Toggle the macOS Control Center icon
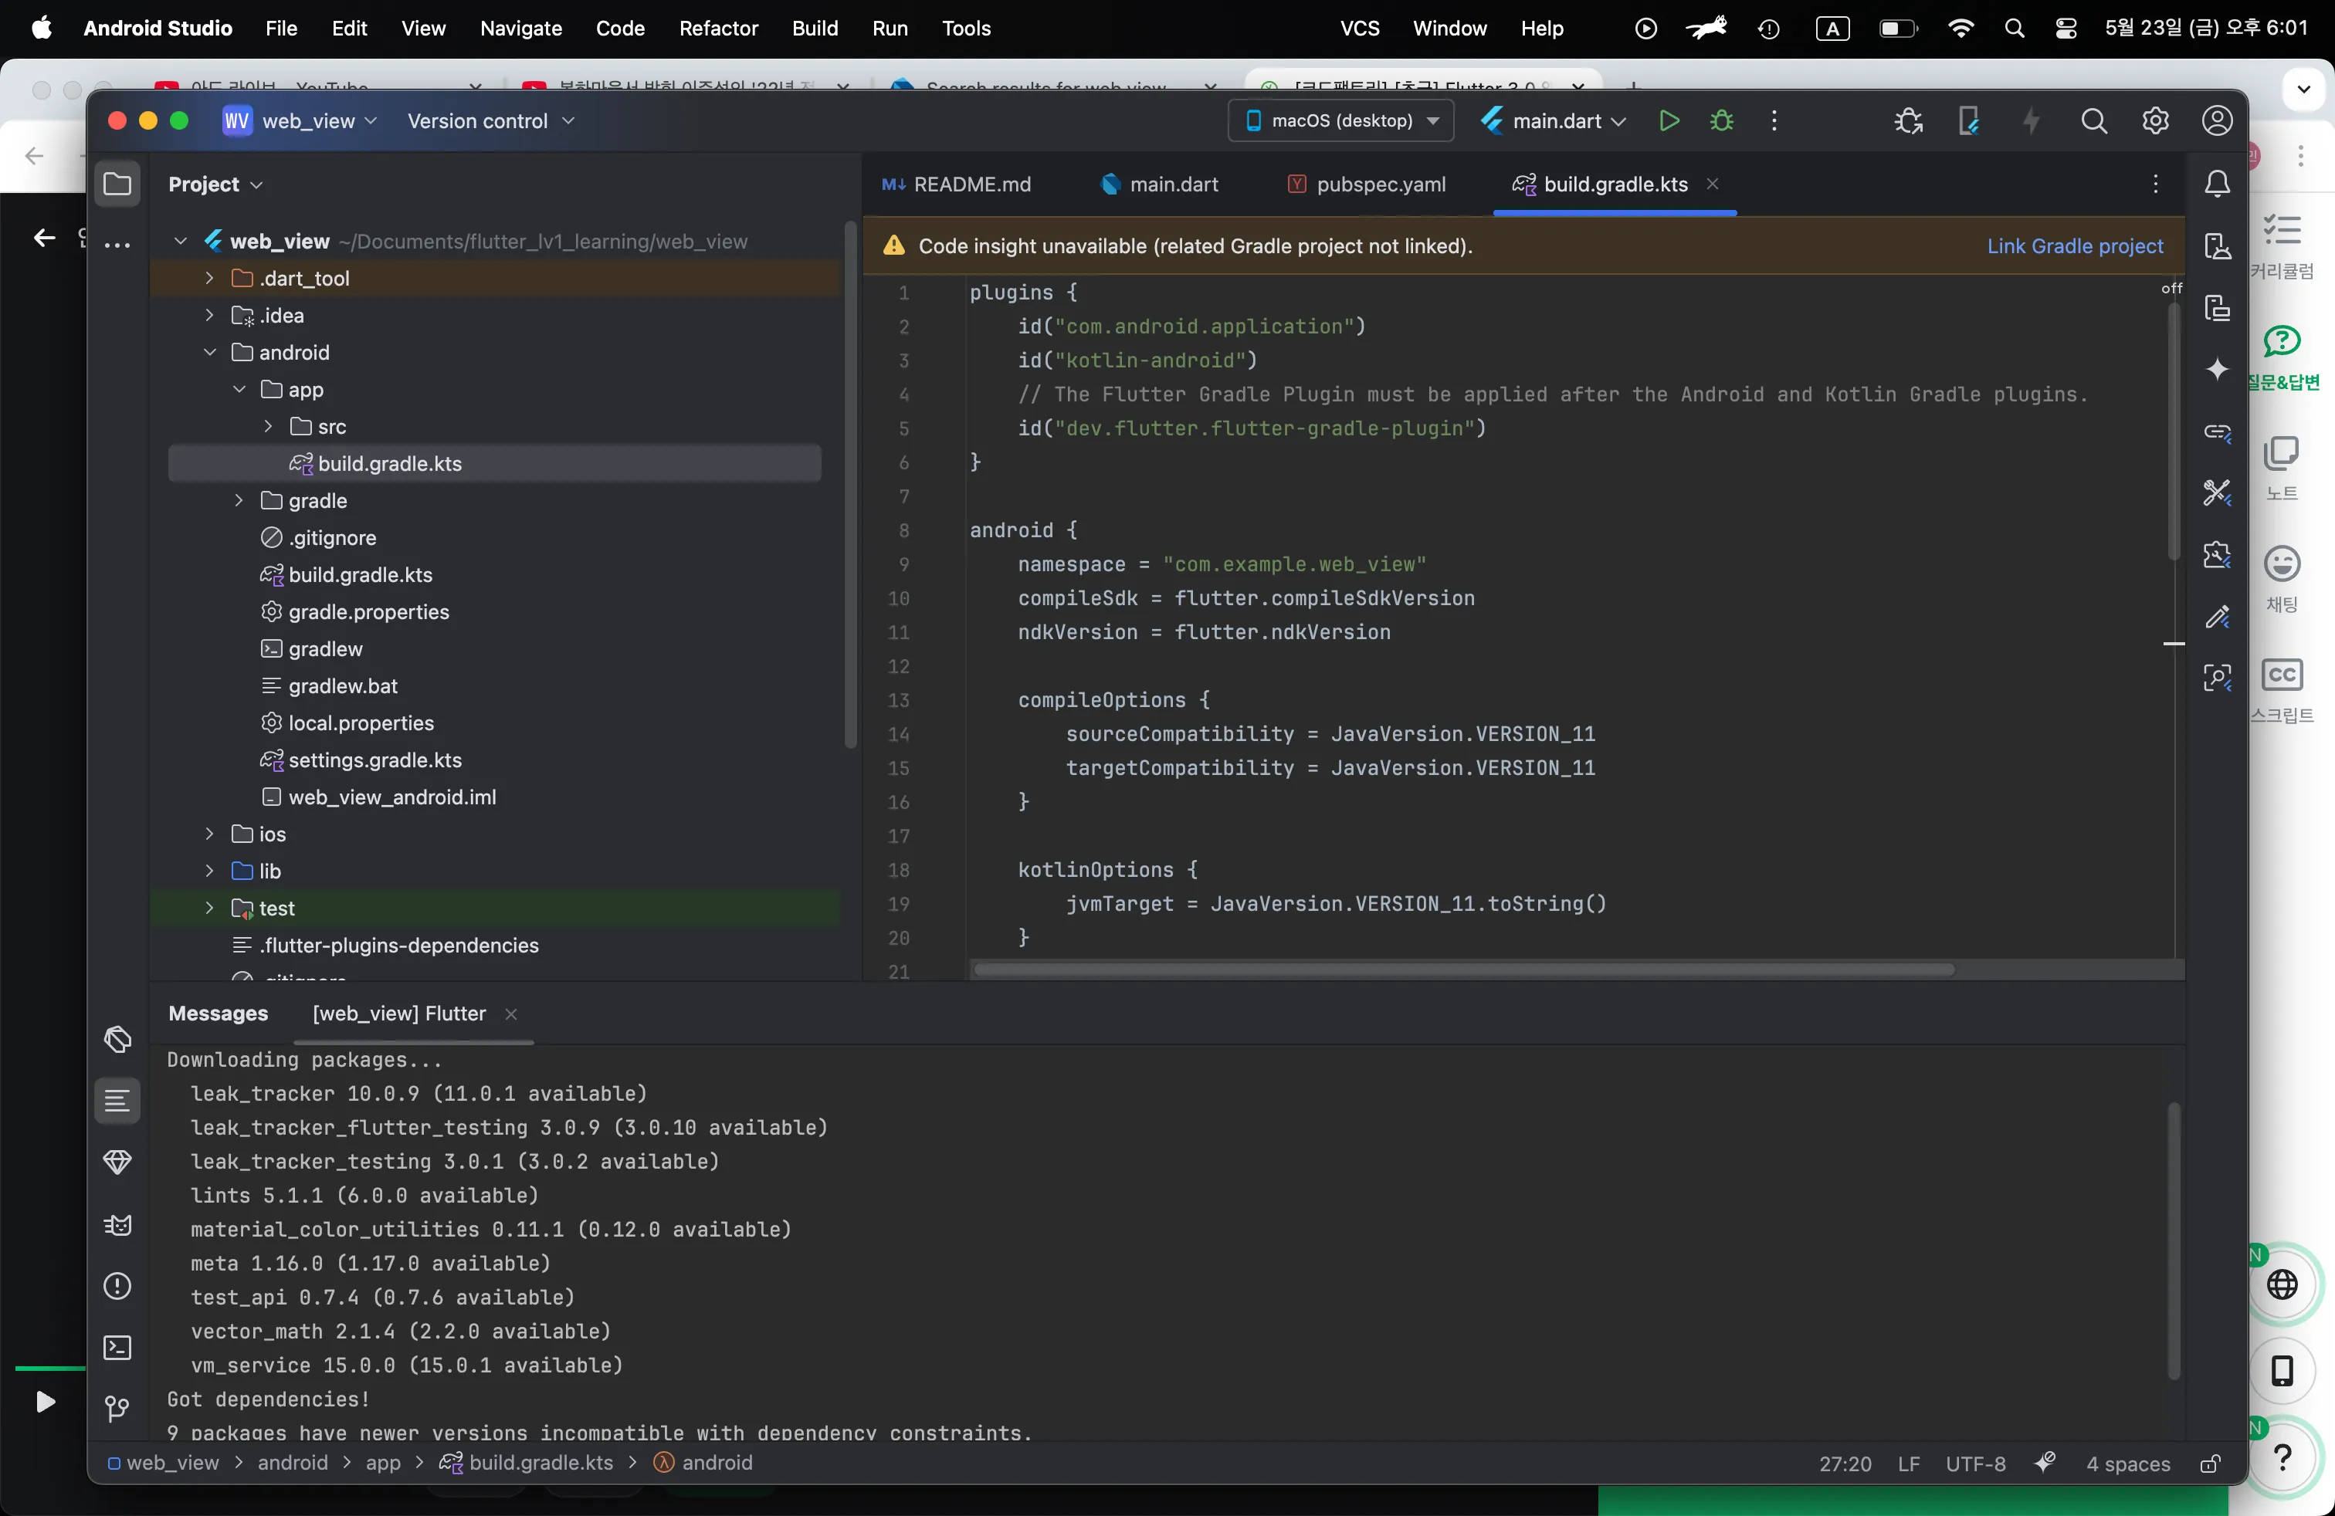Screen dimensions: 2335x1516 pyautogui.click(x=2066, y=29)
